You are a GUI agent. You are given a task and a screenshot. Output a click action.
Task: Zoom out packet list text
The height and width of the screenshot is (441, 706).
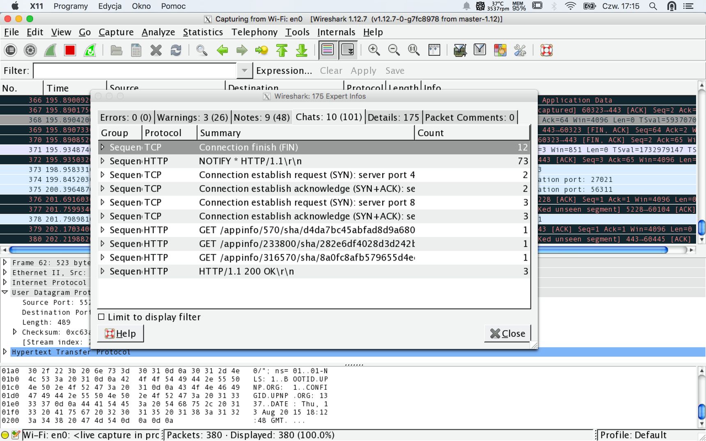pyautogui.click(x=394, y=50)
